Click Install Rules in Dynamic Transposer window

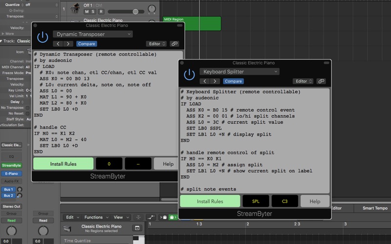pyautogui.click(x=64, y=164)
